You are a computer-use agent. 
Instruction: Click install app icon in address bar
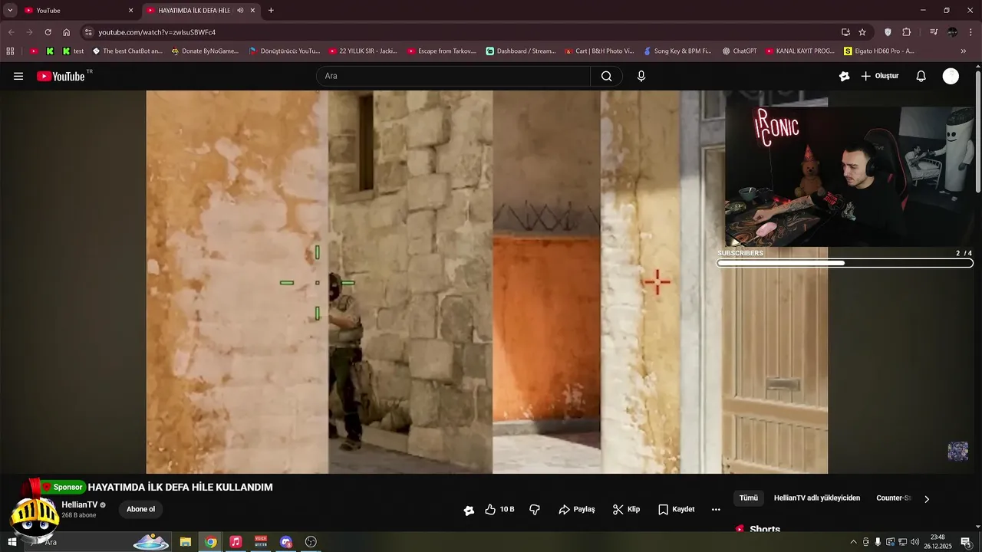(x=845, y=32)
